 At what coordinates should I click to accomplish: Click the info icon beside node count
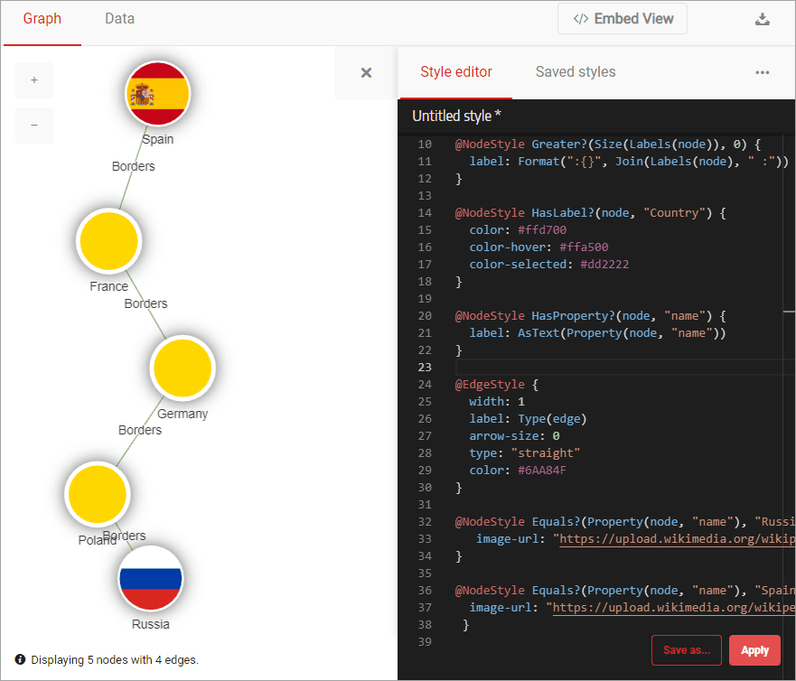[x=20, y=659]
